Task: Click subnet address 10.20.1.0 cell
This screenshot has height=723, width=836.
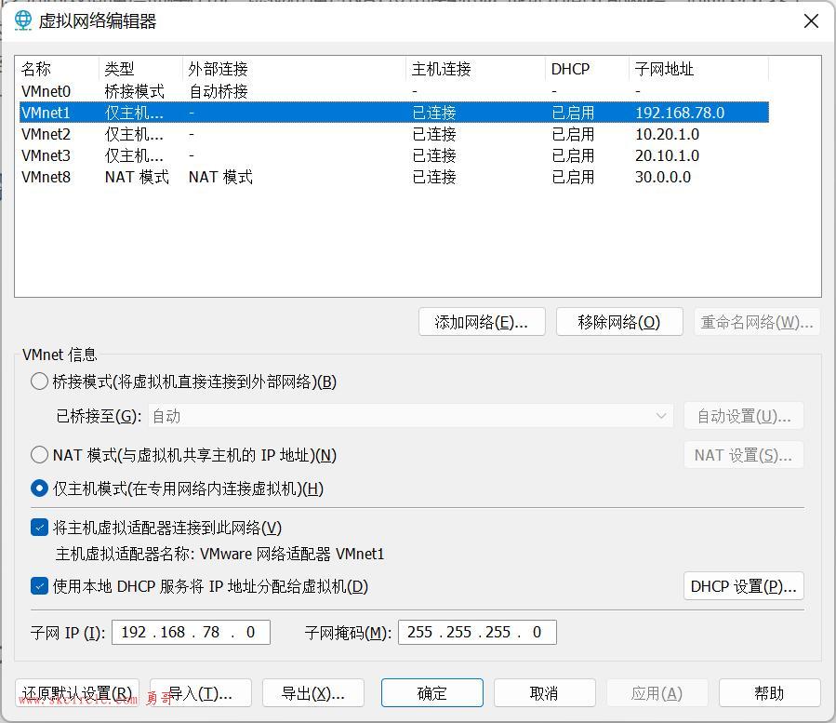Action: coord(667,134)
